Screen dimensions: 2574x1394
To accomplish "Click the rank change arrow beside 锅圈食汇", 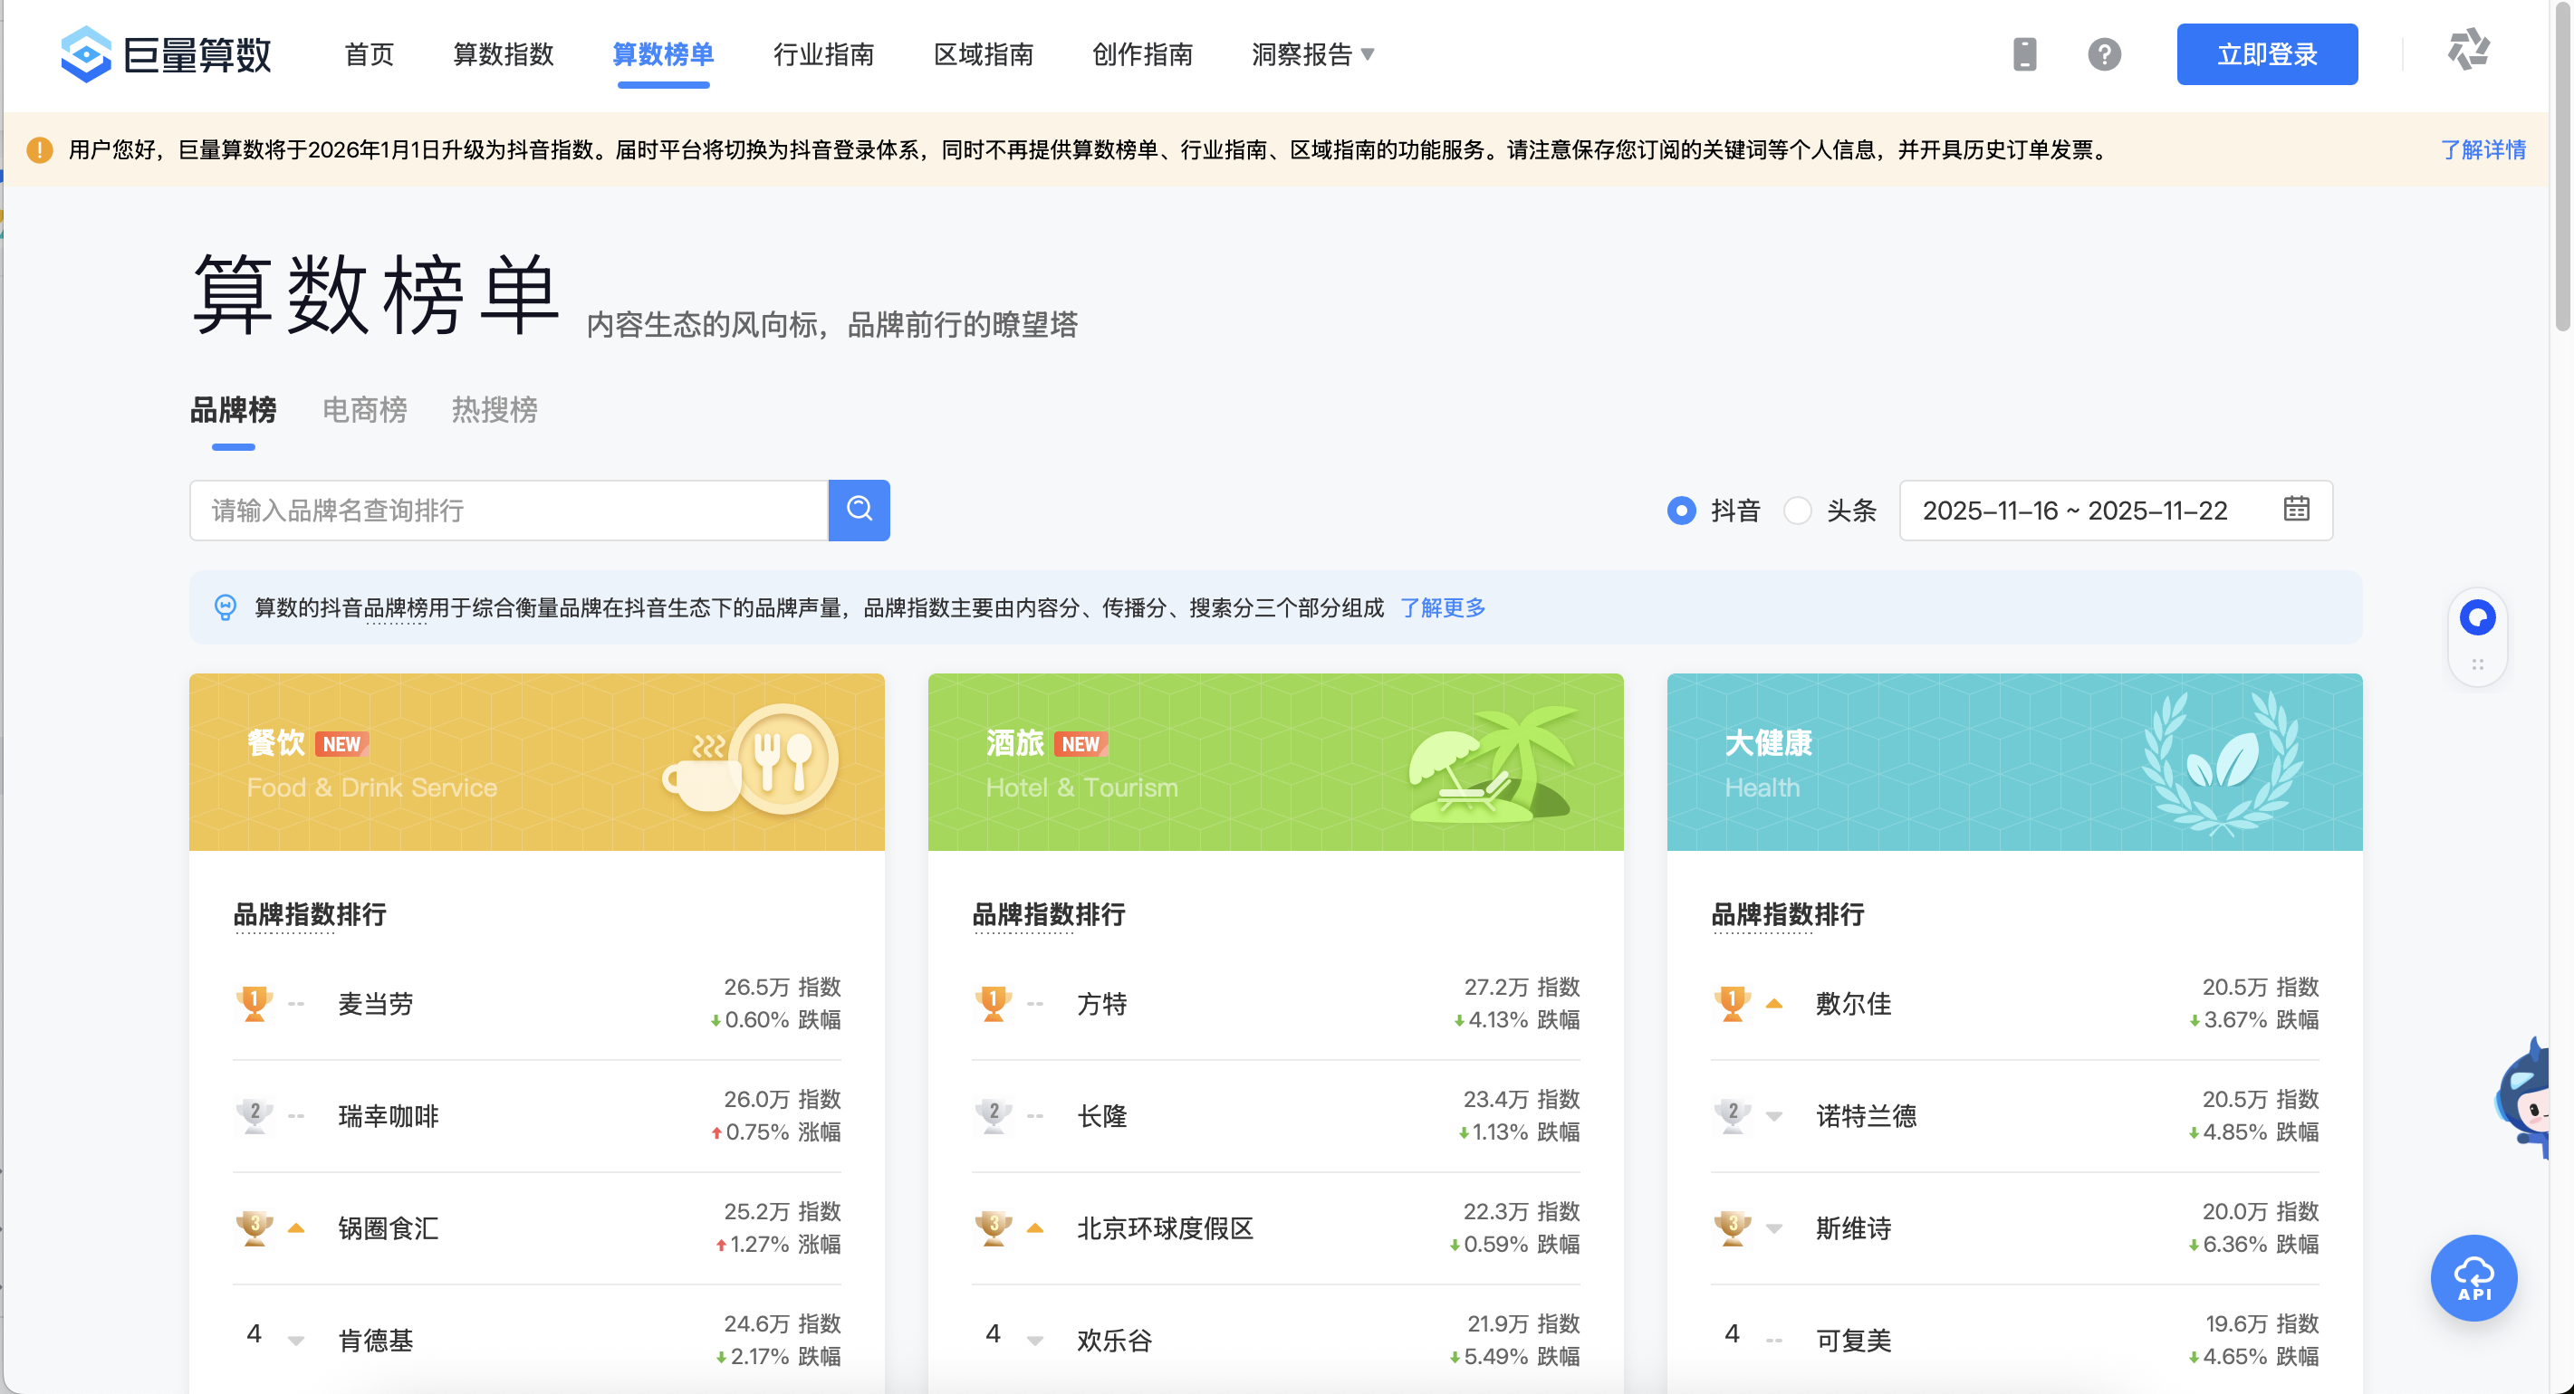I will (x=297, y=1228).
